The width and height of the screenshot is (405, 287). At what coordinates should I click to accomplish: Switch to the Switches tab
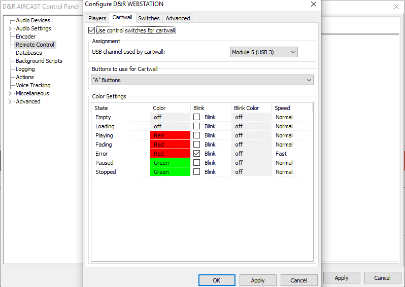pos(149,18)
